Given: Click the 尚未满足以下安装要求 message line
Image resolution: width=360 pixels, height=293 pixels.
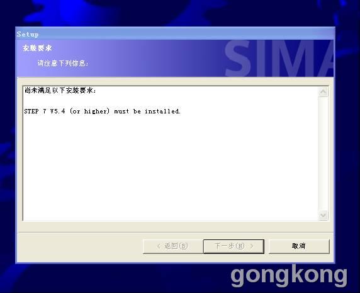Looking at the screenshot, I should (x=60, y=90).
